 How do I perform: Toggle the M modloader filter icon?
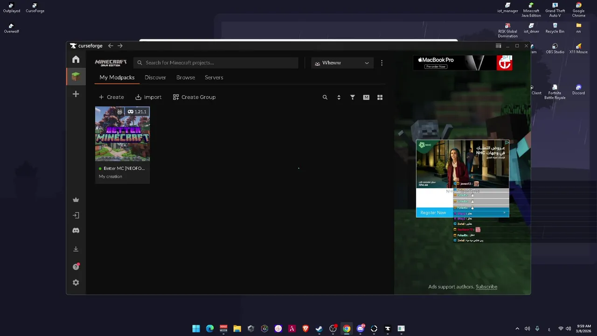tap(366, 97)
